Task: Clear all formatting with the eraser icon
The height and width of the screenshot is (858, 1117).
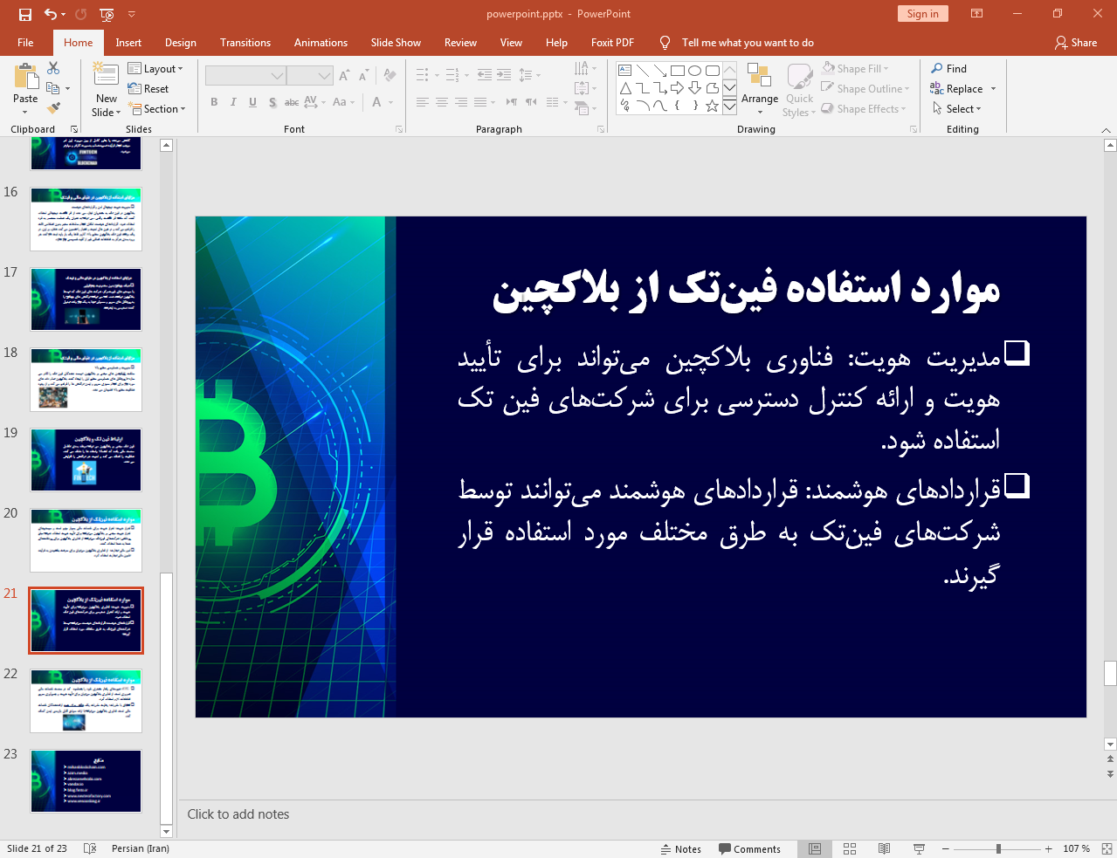Action: [x=390, y=76]
